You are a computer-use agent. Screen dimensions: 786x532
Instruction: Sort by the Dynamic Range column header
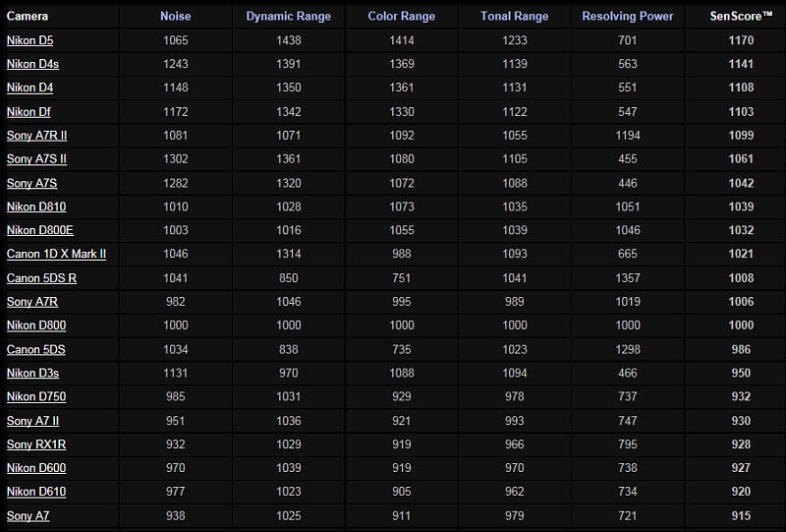288,16
